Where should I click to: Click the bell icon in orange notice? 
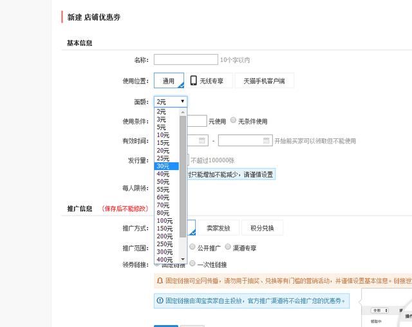(160, 281)
